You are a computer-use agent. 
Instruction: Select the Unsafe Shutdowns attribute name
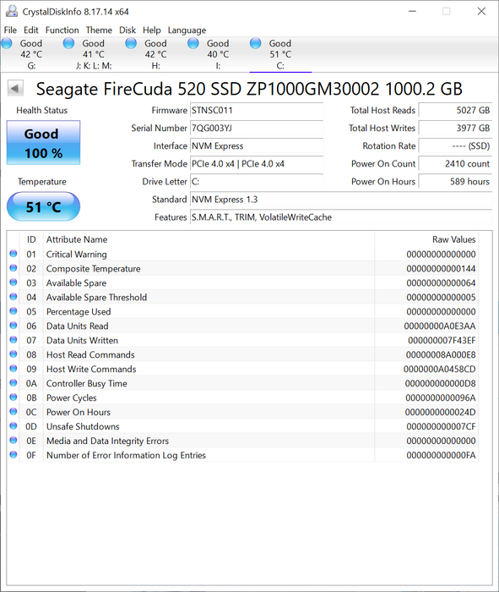[83, 426]
